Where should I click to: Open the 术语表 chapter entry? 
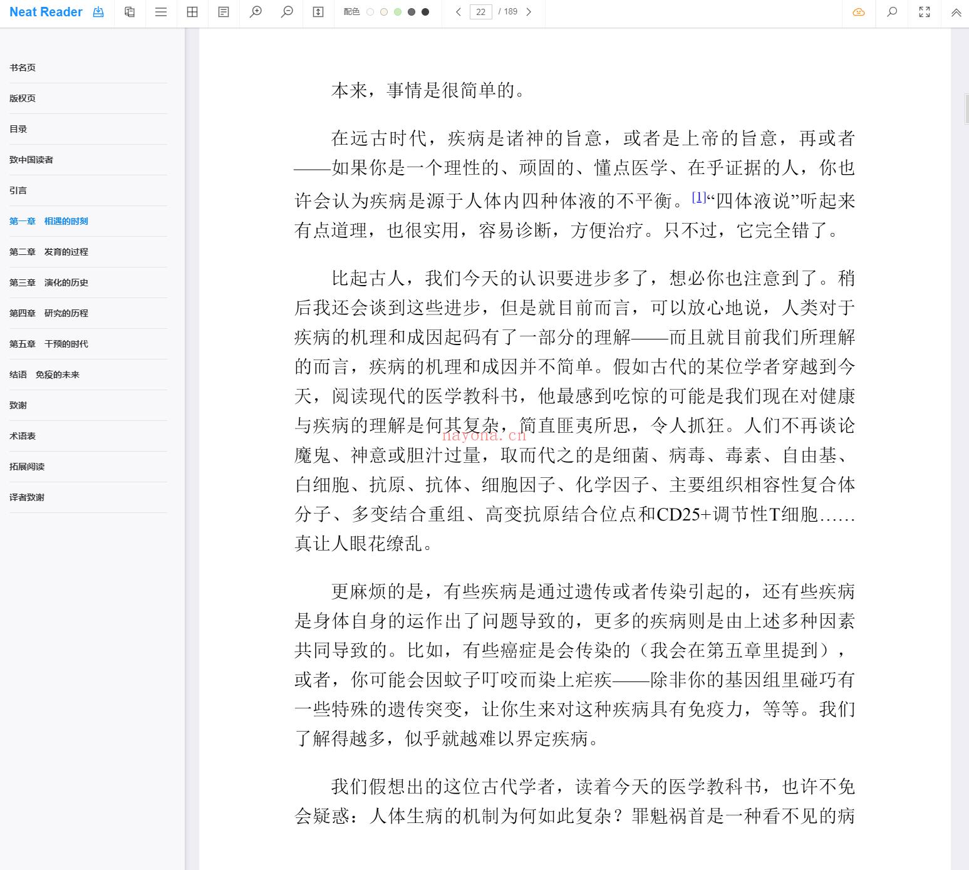tap(88, 436)
